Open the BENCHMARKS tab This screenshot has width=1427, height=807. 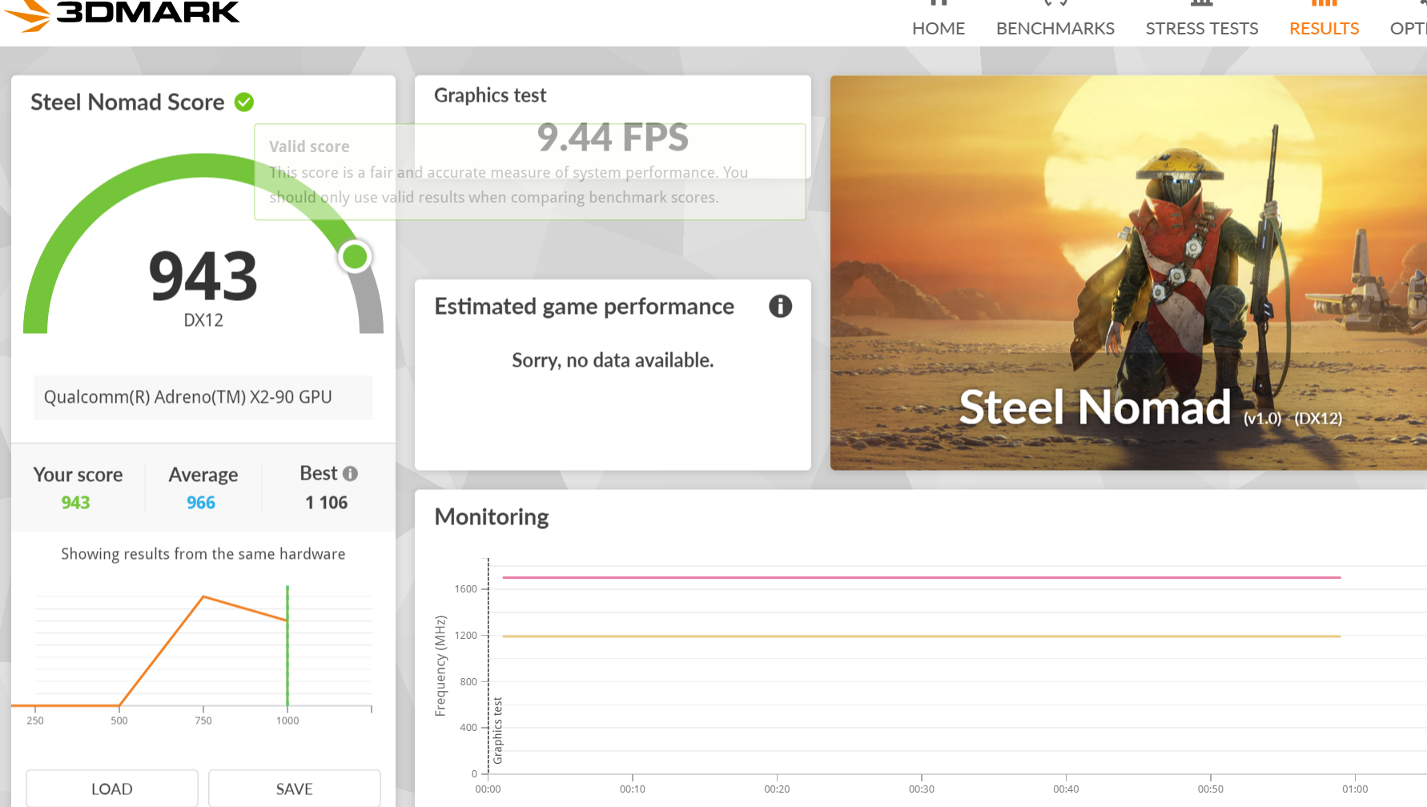coord(1055,28)
